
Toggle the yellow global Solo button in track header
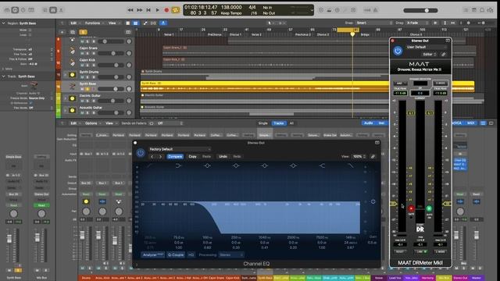(x=83, y=32)
